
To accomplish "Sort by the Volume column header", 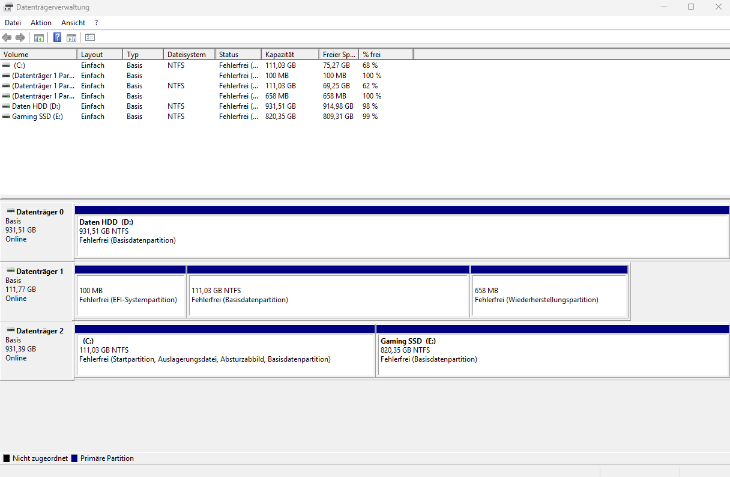I will pos(39,55).
